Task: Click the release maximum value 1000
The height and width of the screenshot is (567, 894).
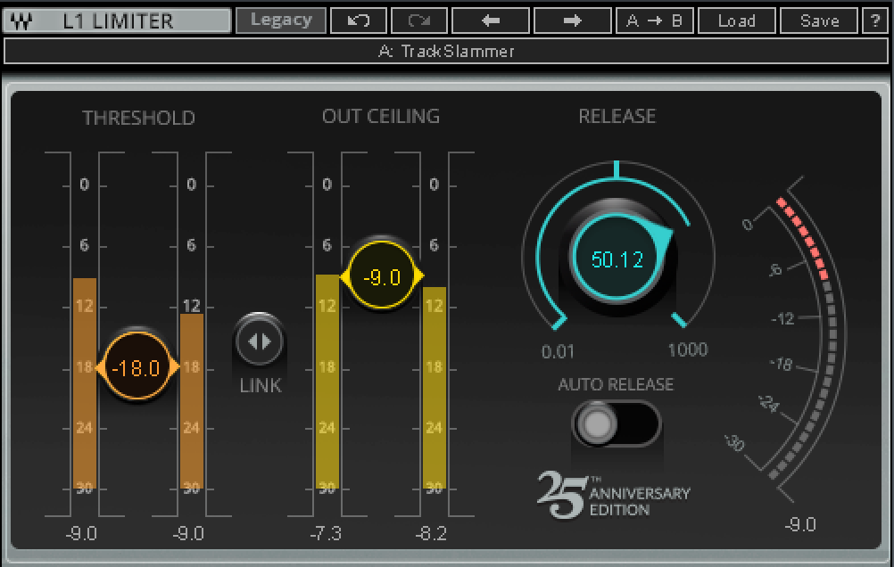Action: [688, 349]
